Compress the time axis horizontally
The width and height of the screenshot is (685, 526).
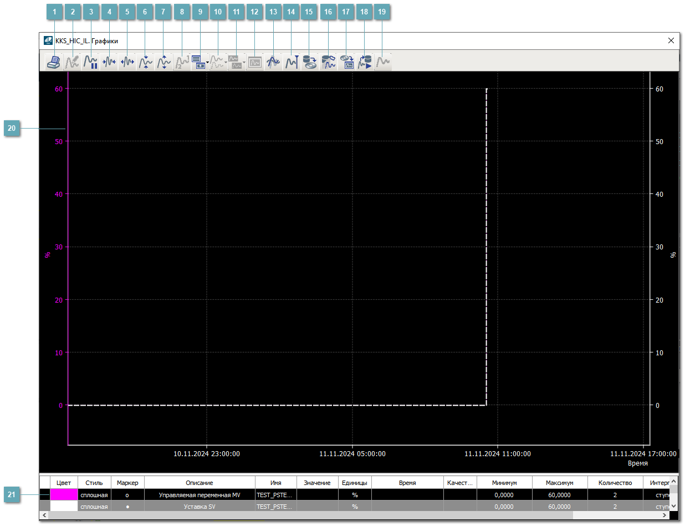109,62
